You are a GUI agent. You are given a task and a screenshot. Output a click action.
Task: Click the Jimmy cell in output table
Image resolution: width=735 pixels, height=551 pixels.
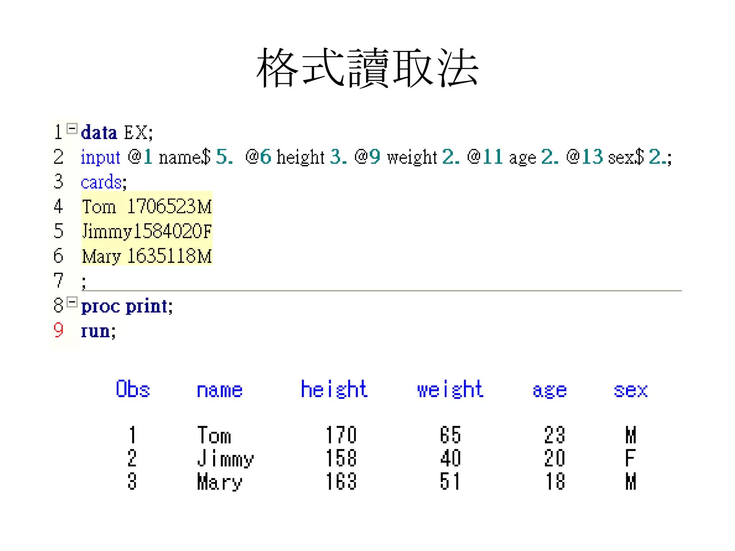225,458
